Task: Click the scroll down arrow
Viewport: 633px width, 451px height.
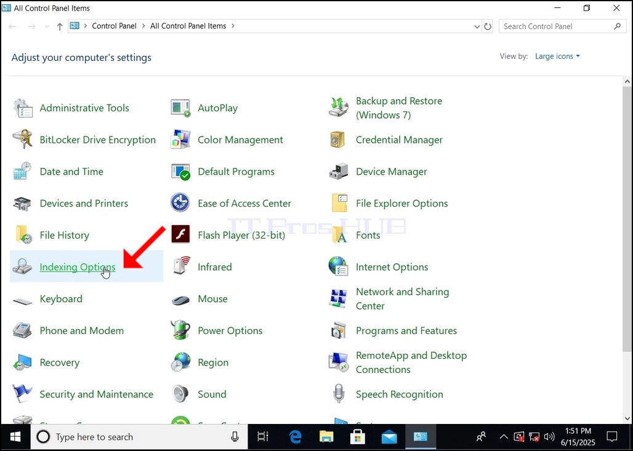Action: [x=627, y=419]
